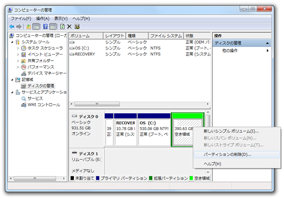This screenshot has height=198, width=284.
Task: Click the 他の操作 action entry
Action: [230, 51]
